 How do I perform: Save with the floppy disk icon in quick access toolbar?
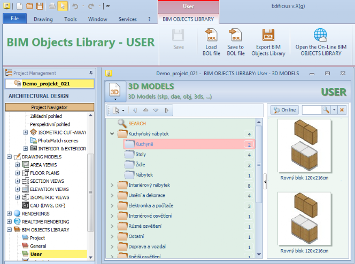tap(40, 6)
